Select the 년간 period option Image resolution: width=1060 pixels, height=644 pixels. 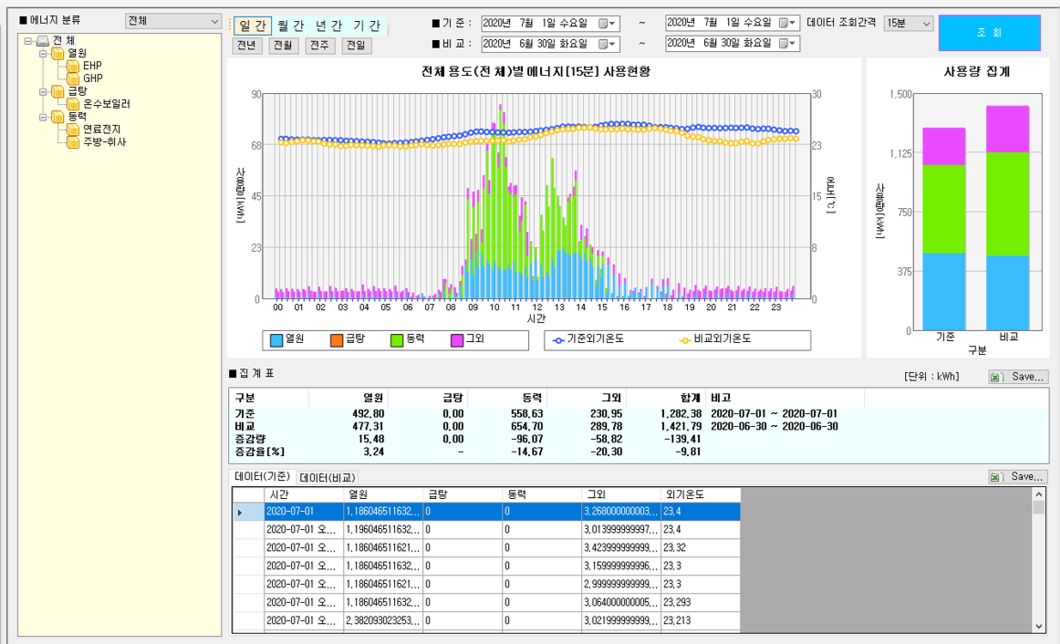[329, 26]
